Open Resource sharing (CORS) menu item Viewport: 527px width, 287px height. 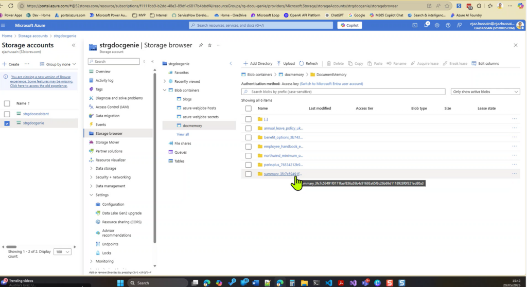point(121,222)
